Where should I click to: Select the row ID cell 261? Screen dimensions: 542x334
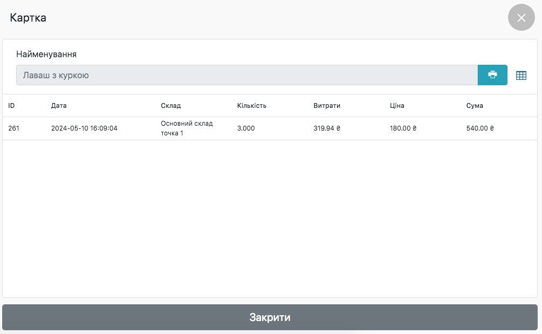click(14, 128)
